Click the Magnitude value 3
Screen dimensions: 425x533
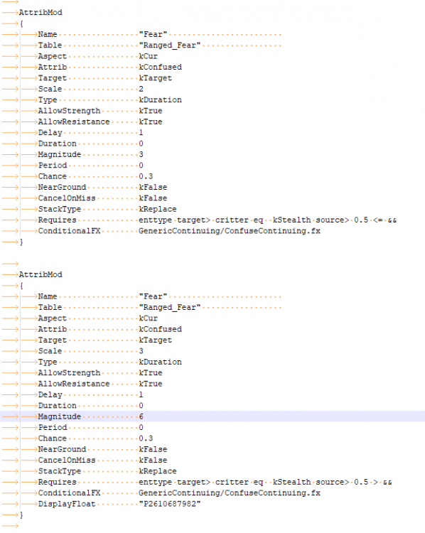click(141, 155)
